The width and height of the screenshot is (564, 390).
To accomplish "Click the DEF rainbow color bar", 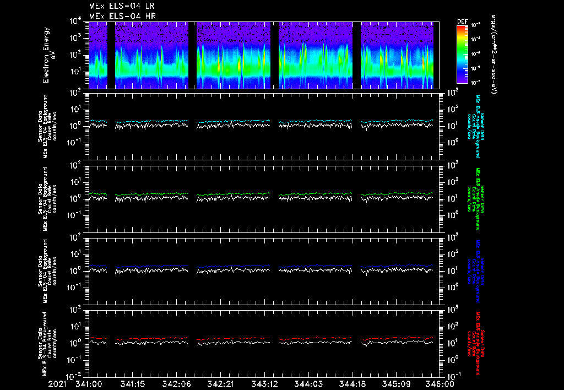I will click(x=462, y=55).
